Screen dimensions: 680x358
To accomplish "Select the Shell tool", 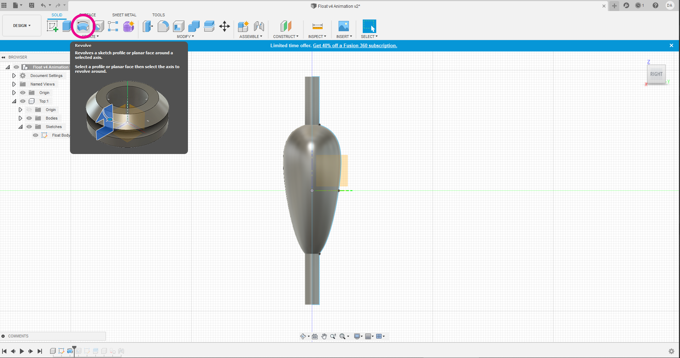I will coord(179,26).
